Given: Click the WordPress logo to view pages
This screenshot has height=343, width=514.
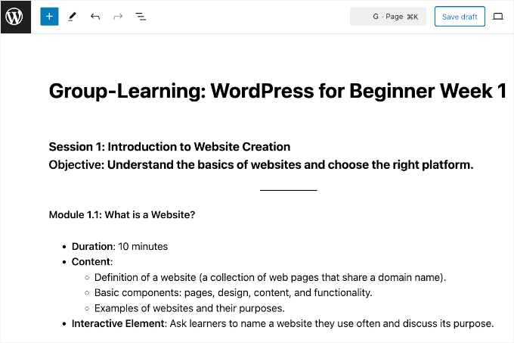Looking at the screenshot, I should point(15,17).
